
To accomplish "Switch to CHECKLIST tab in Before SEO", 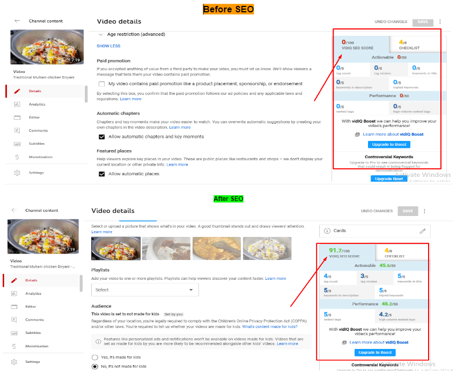I will pyautogui.click(x=418, y=44).
